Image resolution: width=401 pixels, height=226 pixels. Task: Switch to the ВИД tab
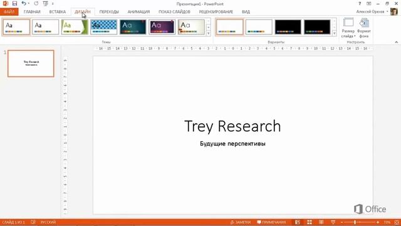click(x=246, y=12)
